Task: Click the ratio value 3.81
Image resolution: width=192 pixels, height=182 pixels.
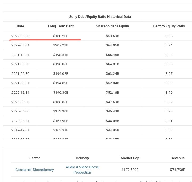Action: [x=169, y=121]
